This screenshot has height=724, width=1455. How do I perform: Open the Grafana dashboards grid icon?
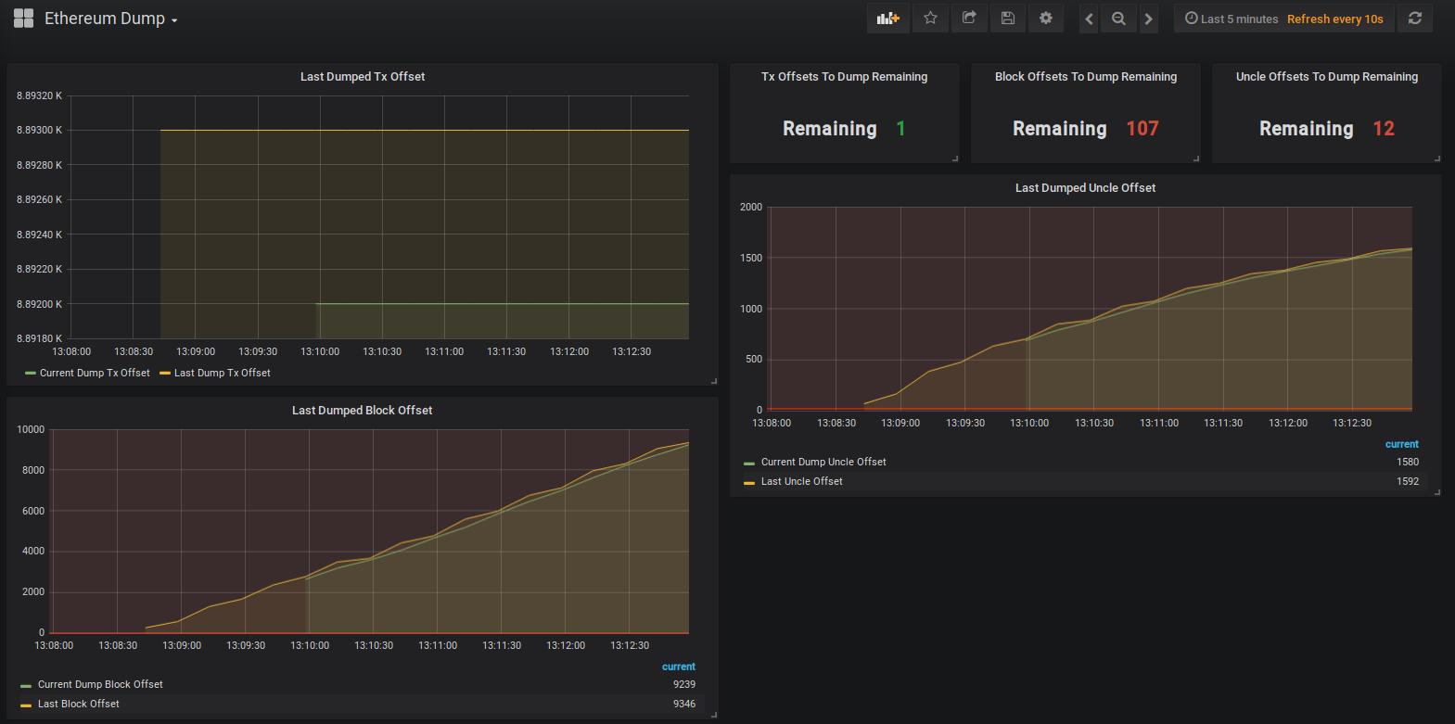tap(23, 19)
